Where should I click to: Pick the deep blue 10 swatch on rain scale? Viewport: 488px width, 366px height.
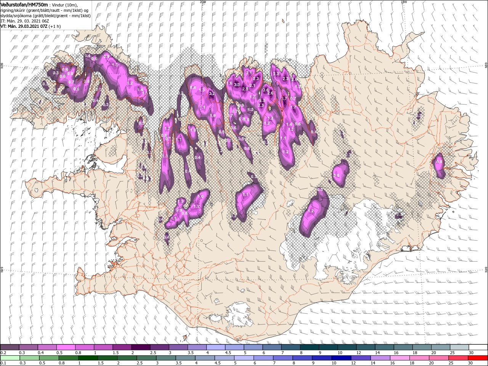pos(341,358)
